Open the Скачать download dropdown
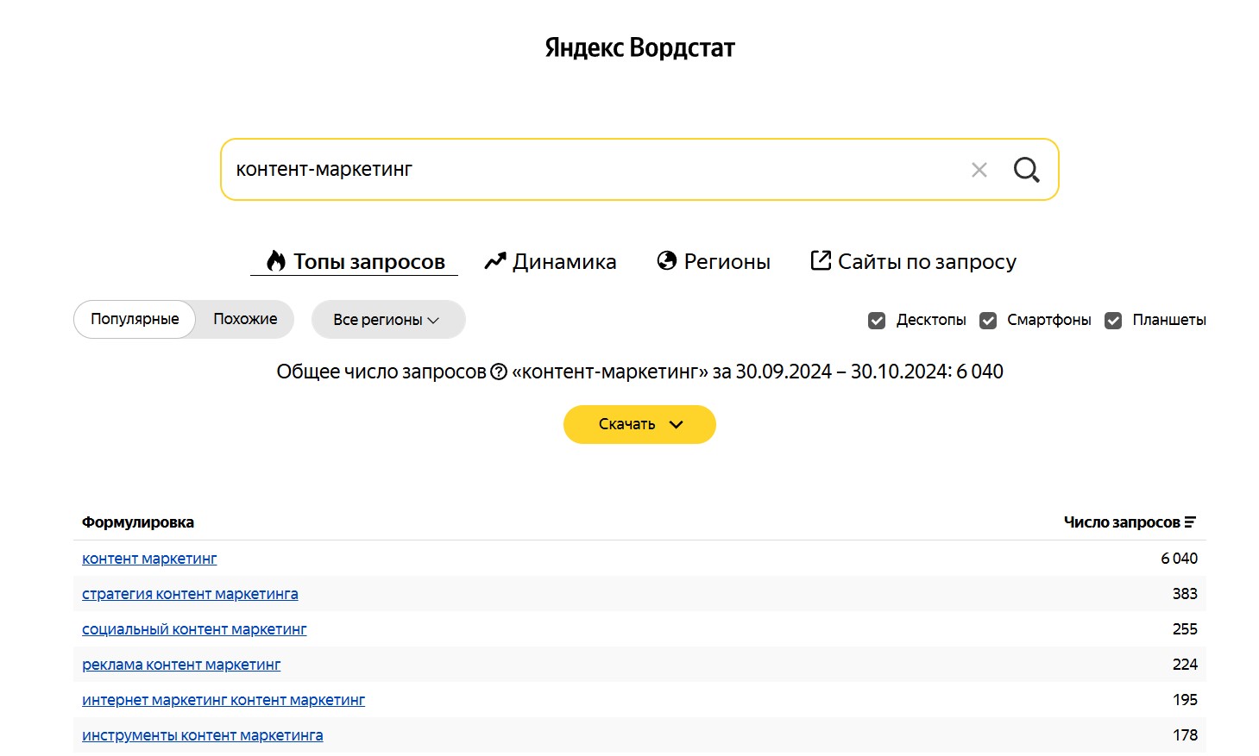The height and width of the screenshot is (756, 1259). [639, 424]
